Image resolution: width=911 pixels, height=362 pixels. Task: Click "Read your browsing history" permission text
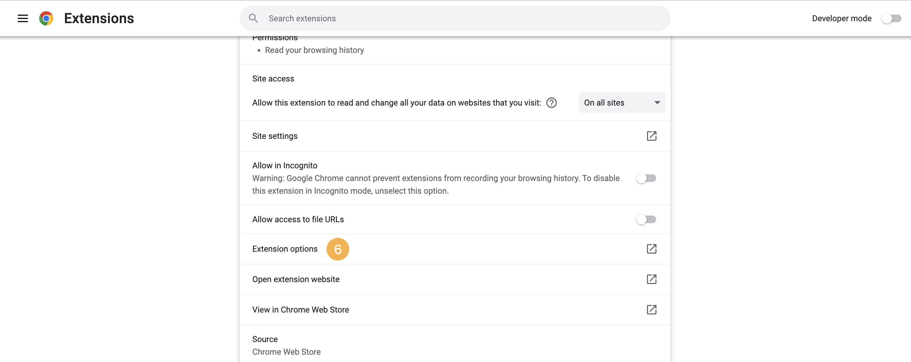click(314, 50)
